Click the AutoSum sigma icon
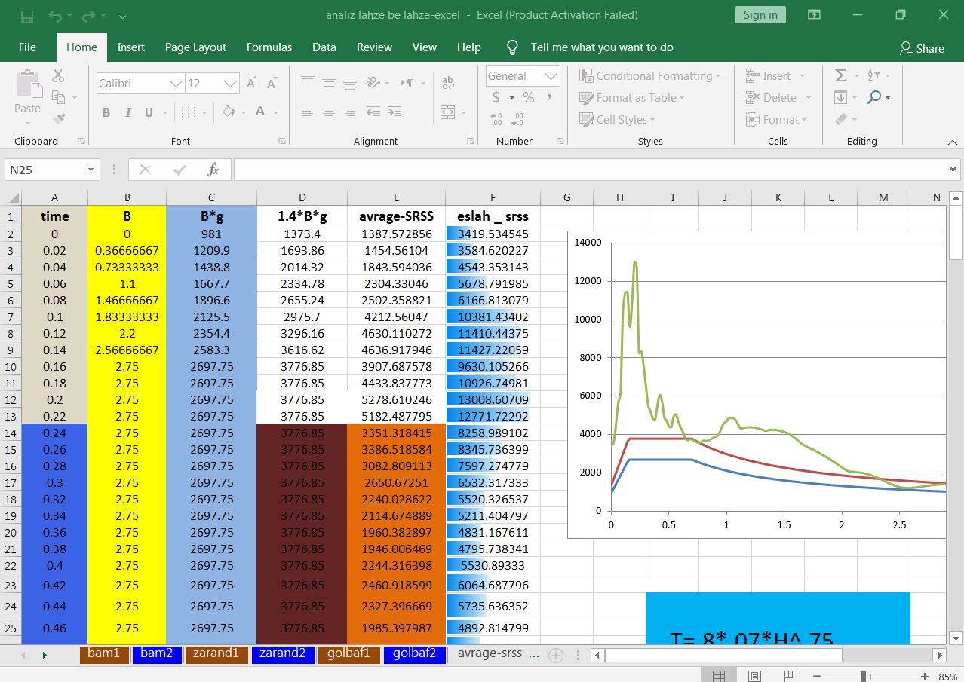964x682 pixels. 841,75
